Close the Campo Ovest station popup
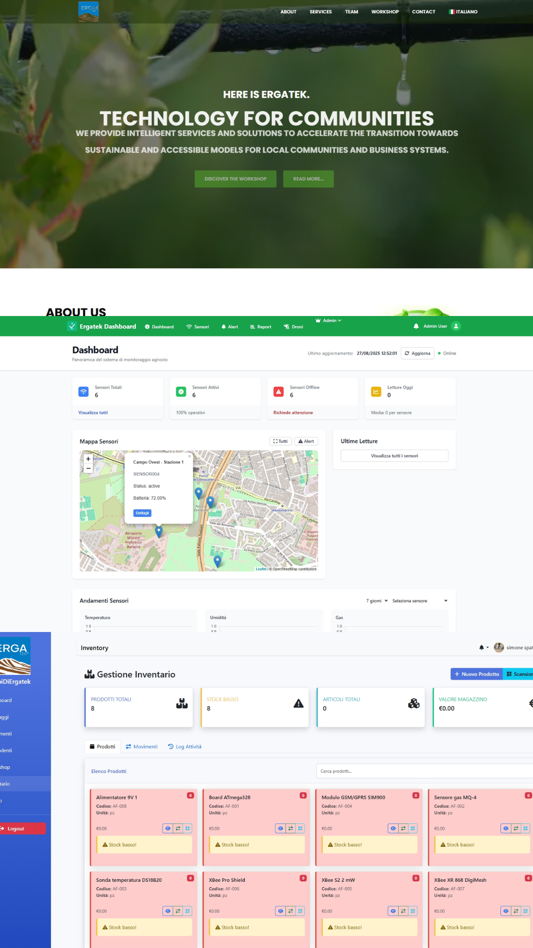Viewport: 533px width, 948px height. (x=189, y=456)
